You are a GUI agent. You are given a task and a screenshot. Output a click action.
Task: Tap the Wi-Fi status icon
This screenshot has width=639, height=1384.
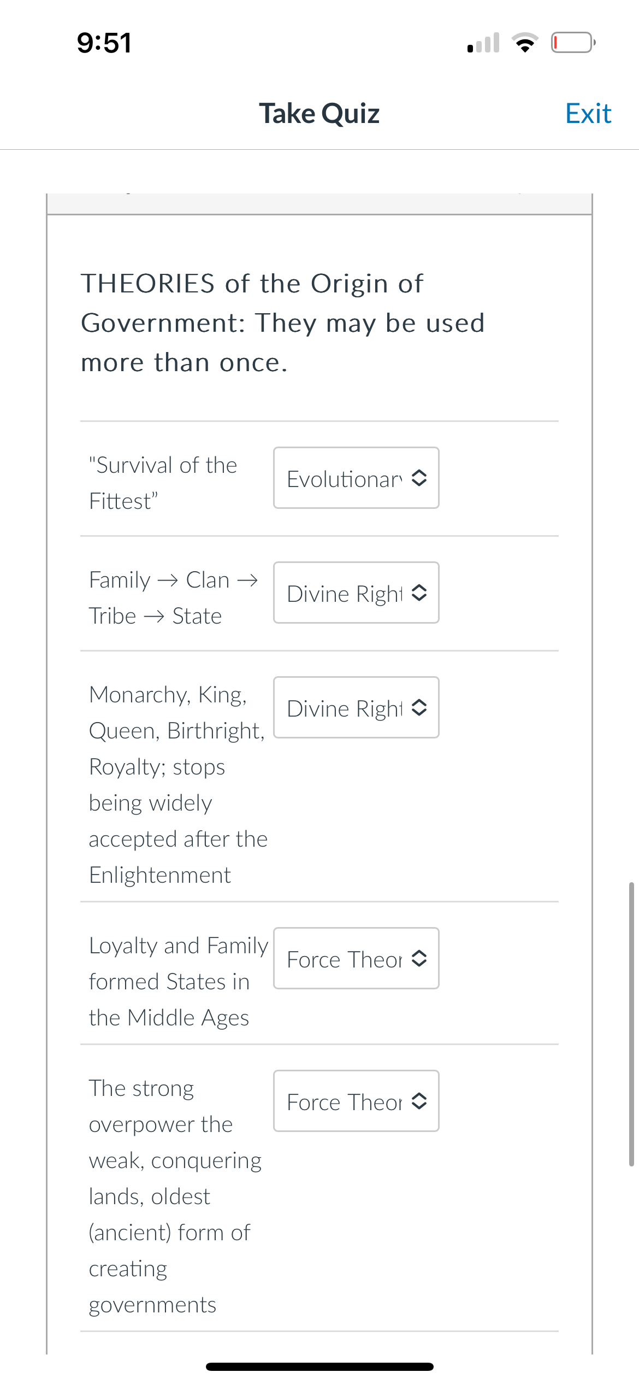[525, 43]
